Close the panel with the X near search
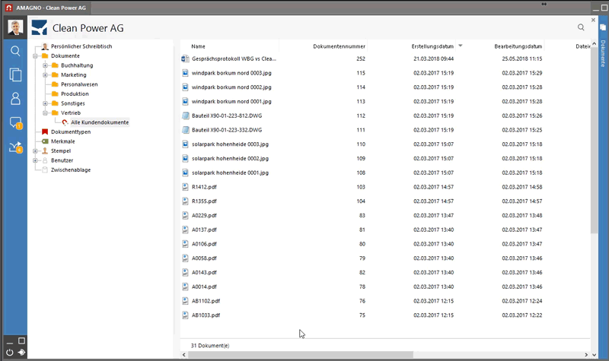Image resolution: width=609 pixels, height=361 pixels. 593,20
